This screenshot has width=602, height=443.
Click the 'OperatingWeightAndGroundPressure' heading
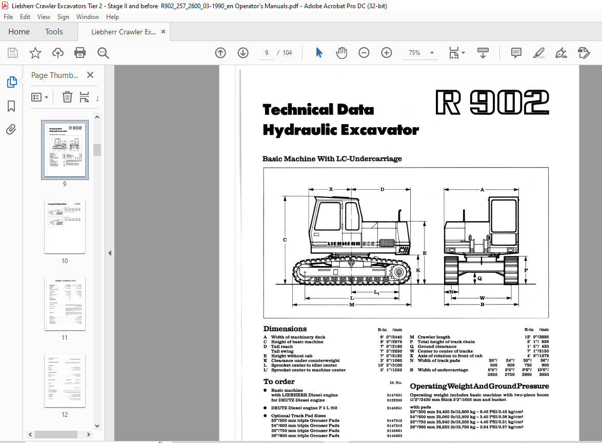point(479,386)
